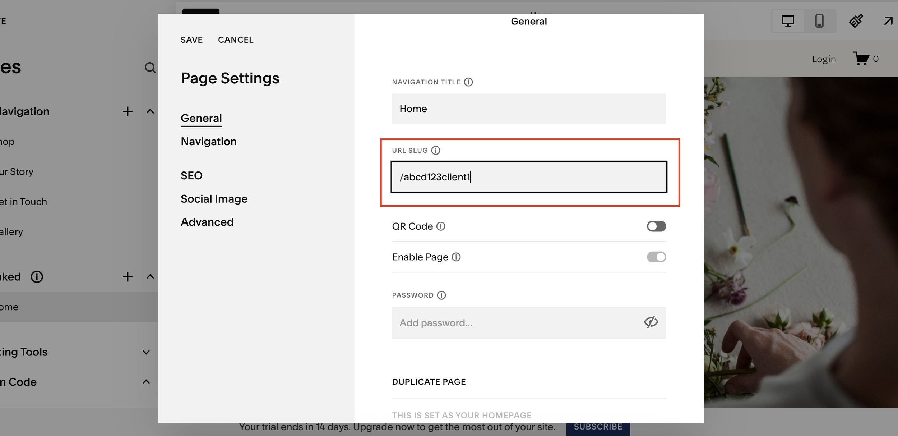
Task: Open site styles paintbrush icon
Action: coord(856,21)
